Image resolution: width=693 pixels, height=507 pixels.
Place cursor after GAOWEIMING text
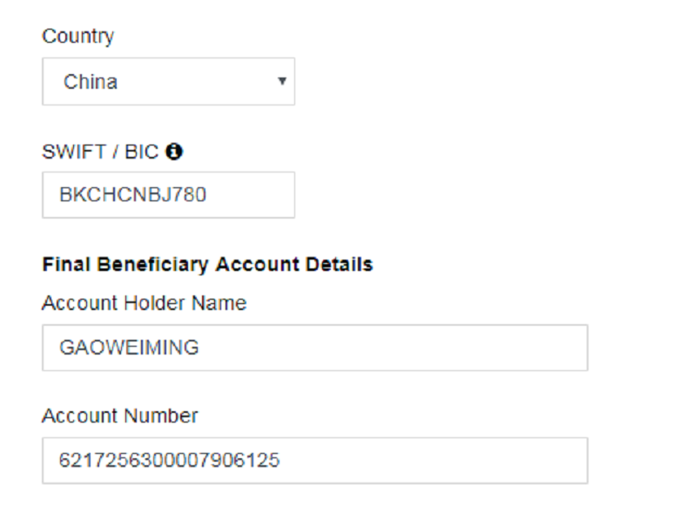coord(199,348)
